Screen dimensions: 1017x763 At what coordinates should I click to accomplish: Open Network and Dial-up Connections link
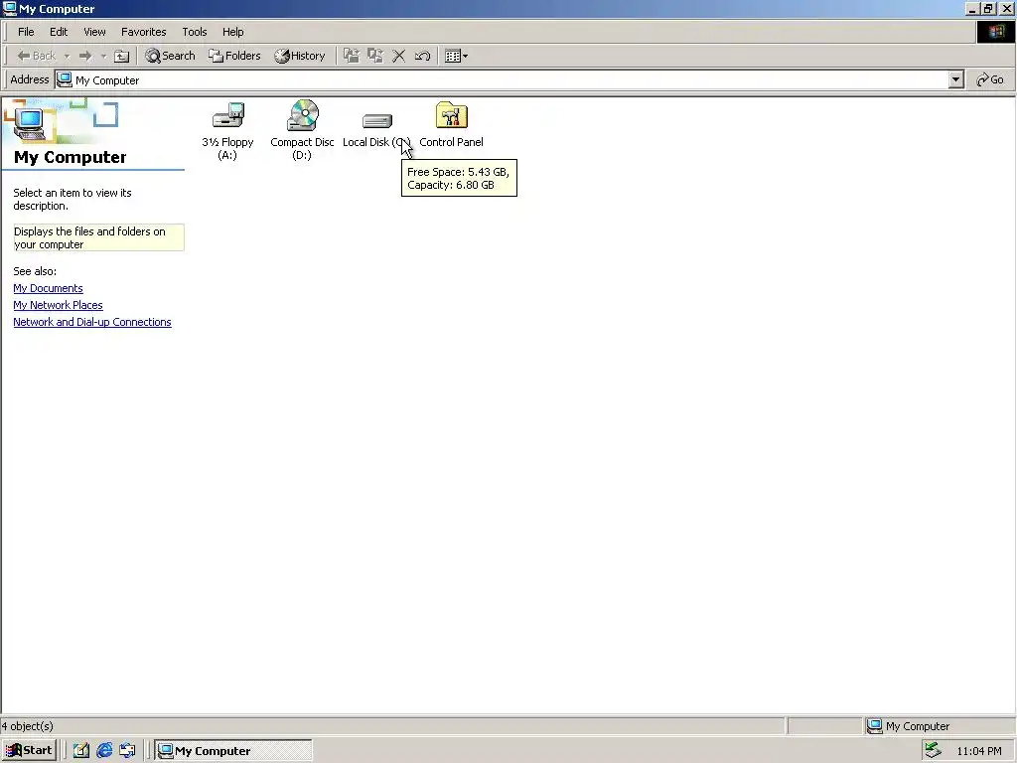(92, 322)
